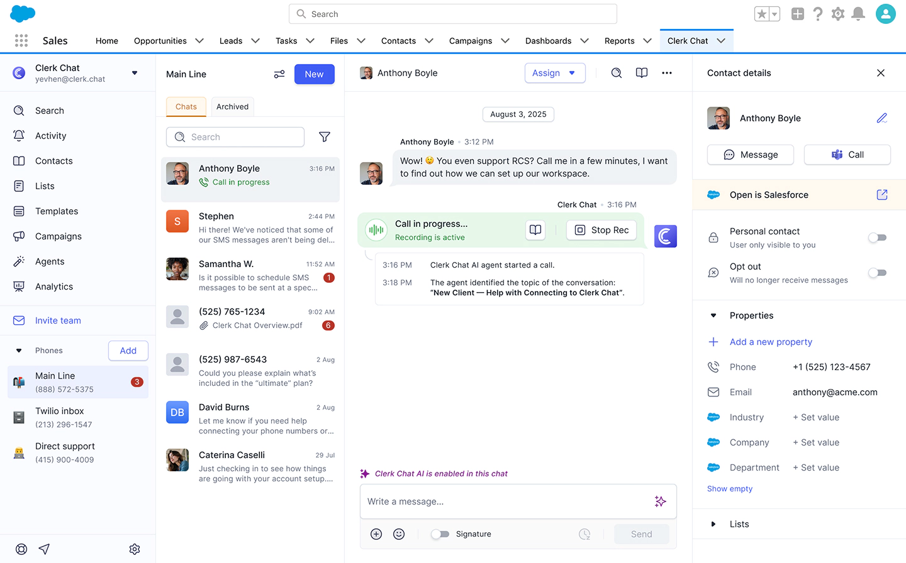Click the global Salesforce search field
Screen dimensions: 906x563
click(453, 14)
